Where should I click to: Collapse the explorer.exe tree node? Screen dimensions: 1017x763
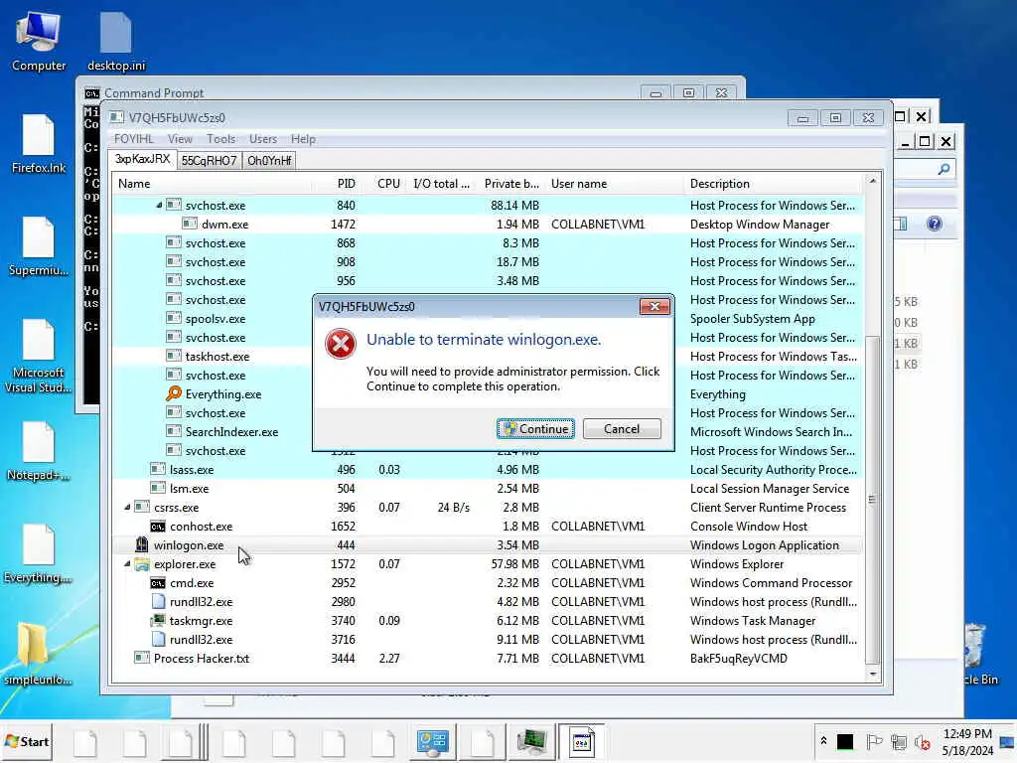point(127,564)
